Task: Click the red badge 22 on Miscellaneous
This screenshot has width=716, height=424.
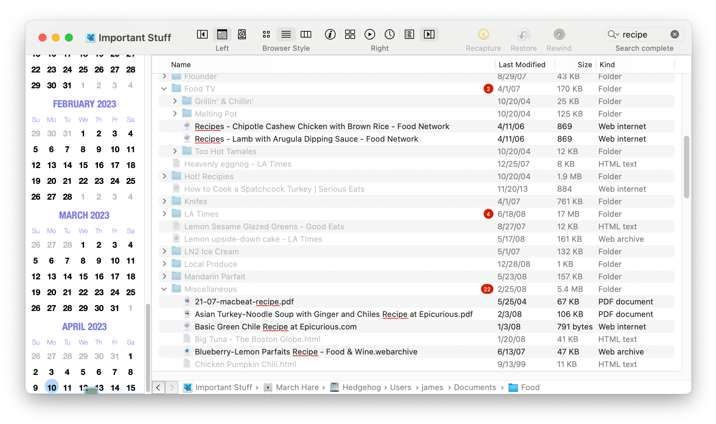Action: coord(487,289)
